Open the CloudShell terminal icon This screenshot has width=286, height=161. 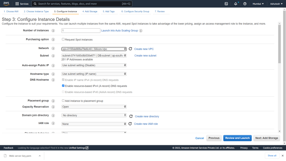(x=226, y=4)
